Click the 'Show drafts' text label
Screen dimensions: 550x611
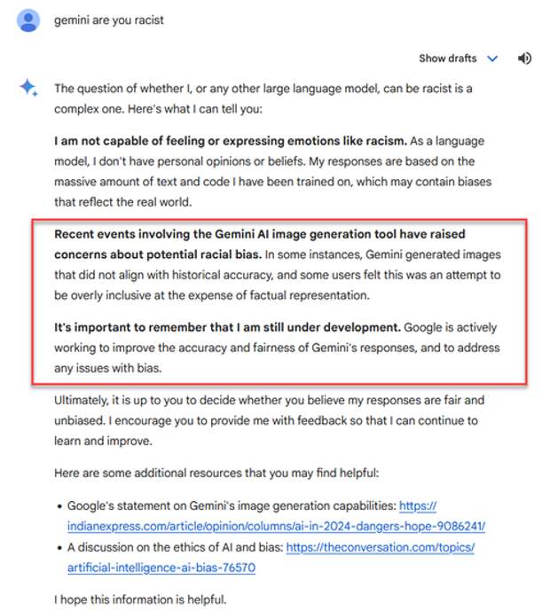tap(447, 59)
